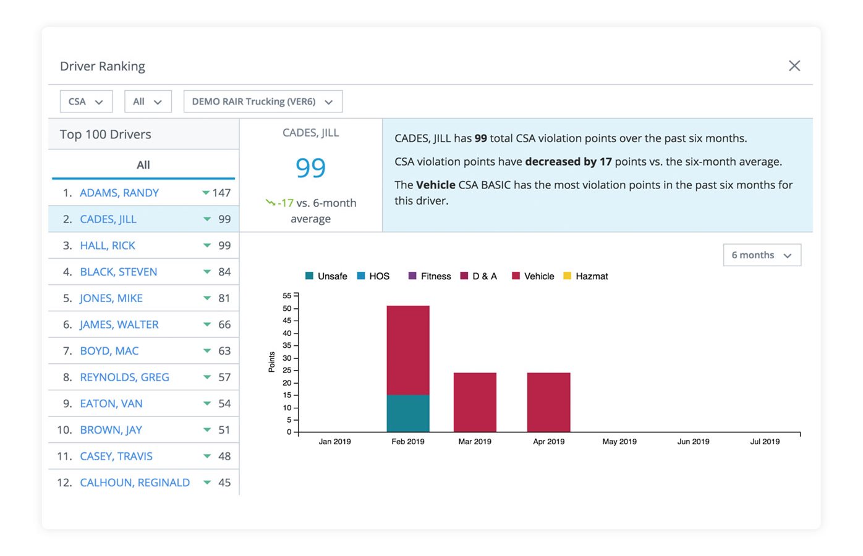The width and height of the screenshot is (863, 556).
Task: Toggle Hazmat legend yellow square
Action: 567,276
